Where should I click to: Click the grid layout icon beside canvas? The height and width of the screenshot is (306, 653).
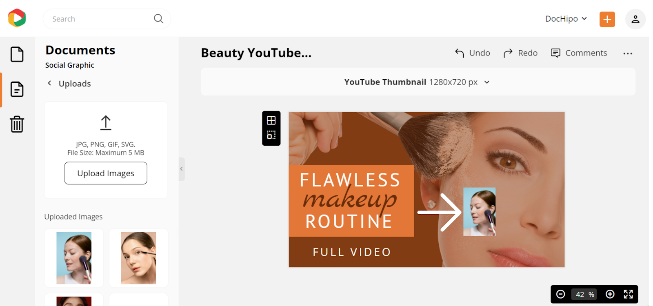click(x=271, y=120)
